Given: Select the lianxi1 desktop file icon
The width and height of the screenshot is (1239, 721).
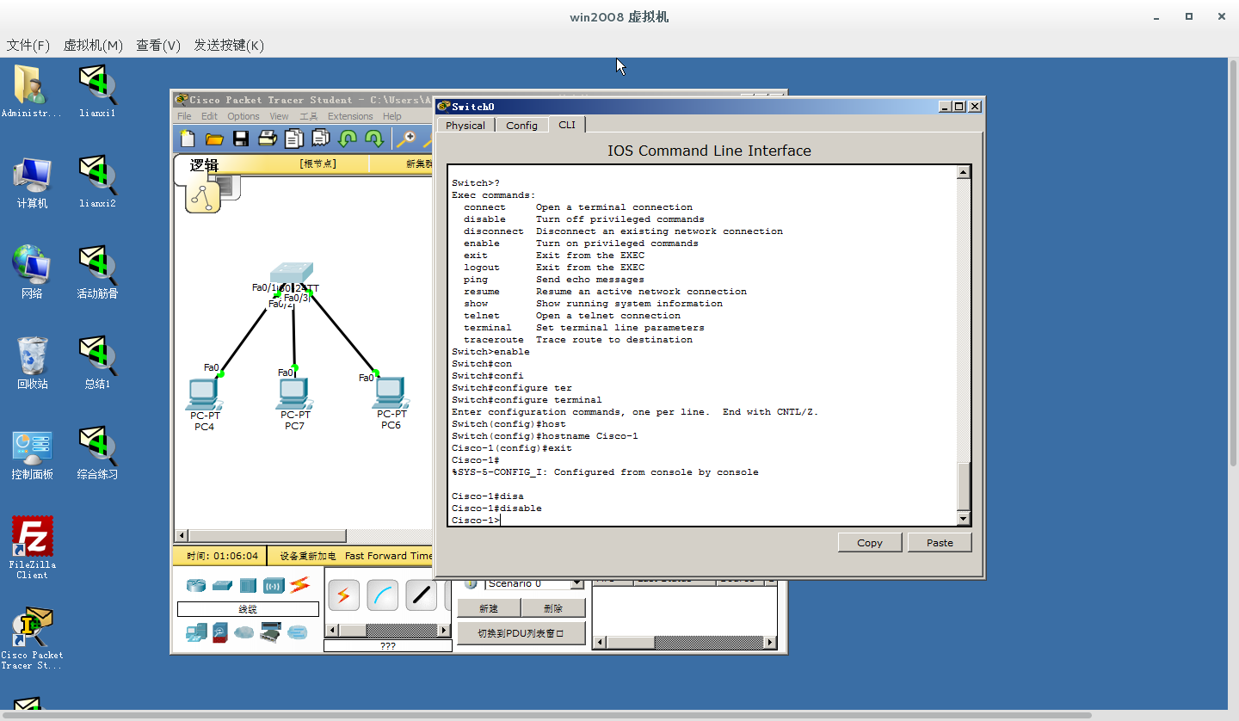Looking at the screenshot, I should (x=97, y=91).
